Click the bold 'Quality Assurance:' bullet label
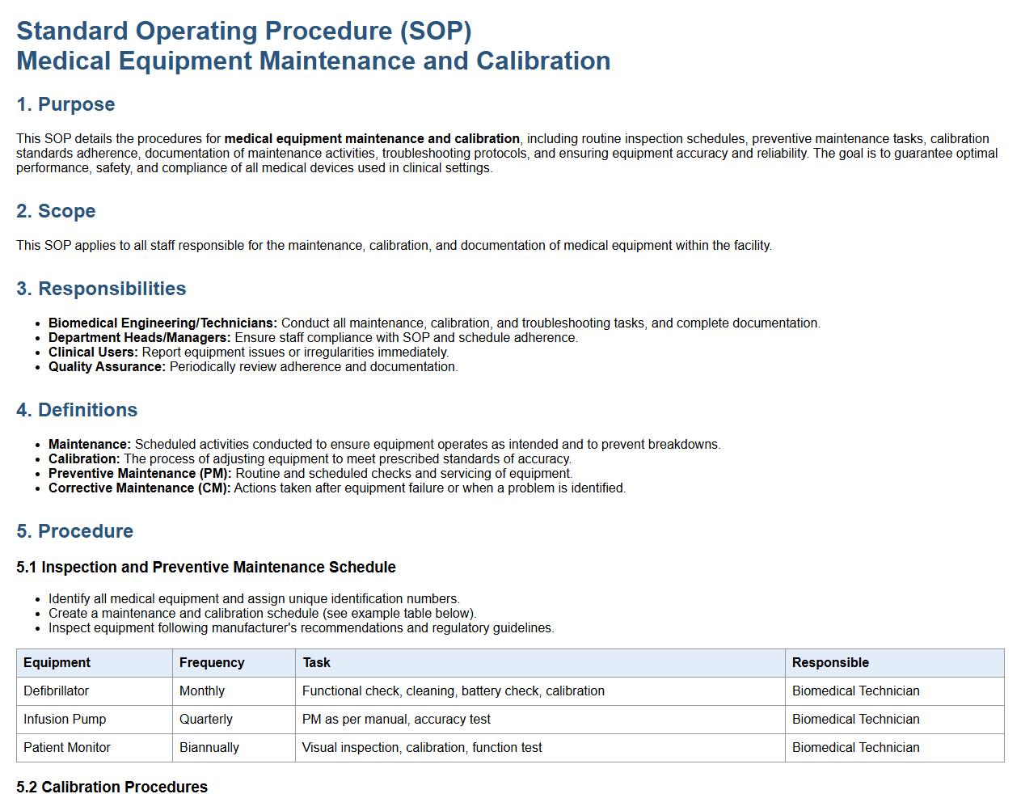 (x=107, y=366)
